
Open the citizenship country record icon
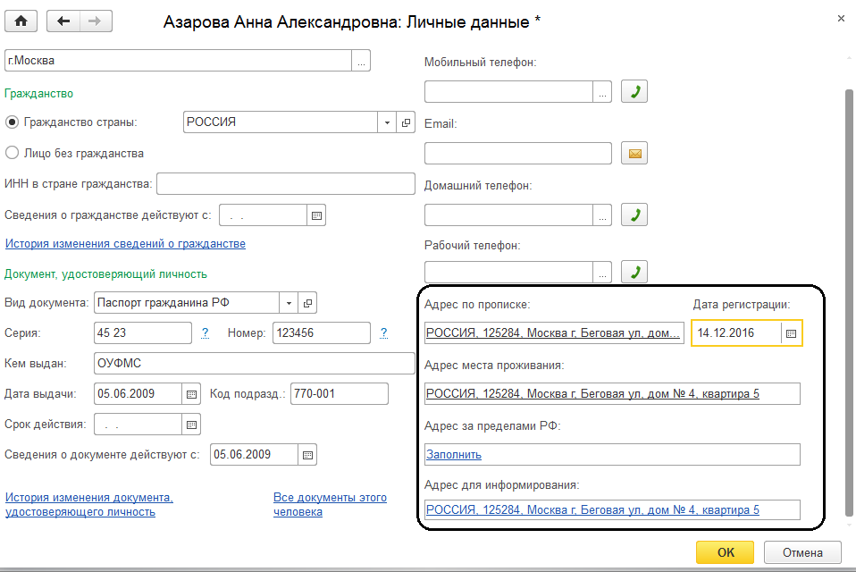[x=406, y=122]
